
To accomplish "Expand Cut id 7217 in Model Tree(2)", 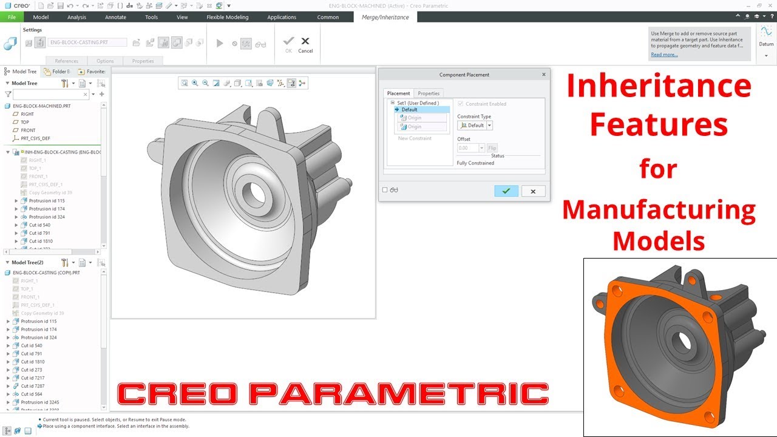I will 8,378.
